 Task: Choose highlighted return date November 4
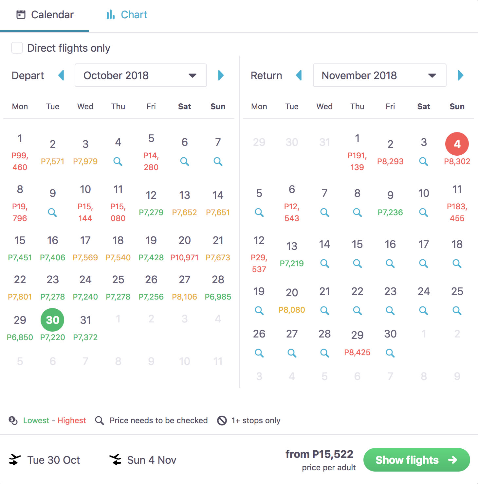point(457,144)
